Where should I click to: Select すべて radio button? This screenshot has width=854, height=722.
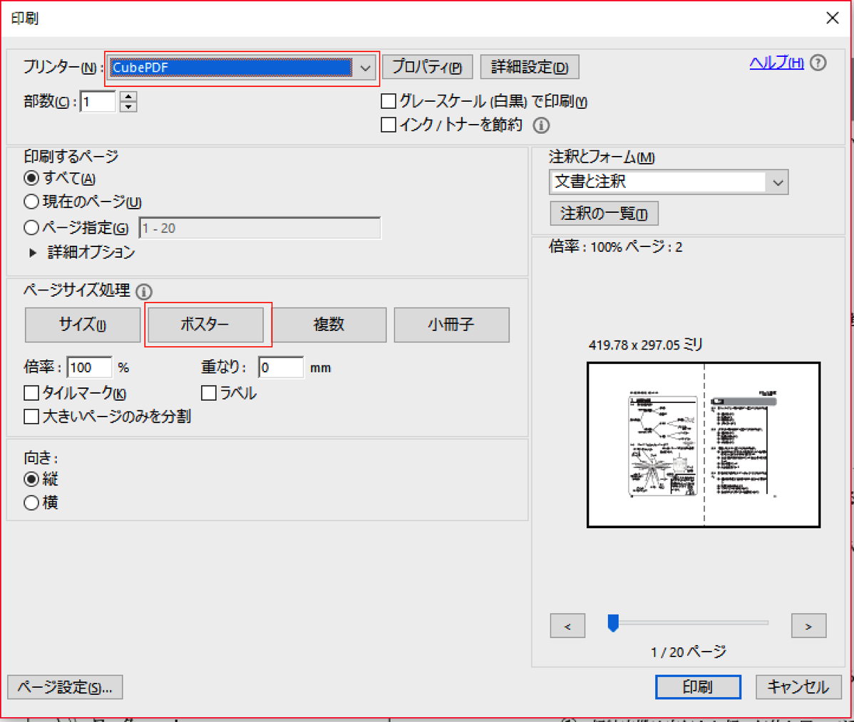[31, 178]
